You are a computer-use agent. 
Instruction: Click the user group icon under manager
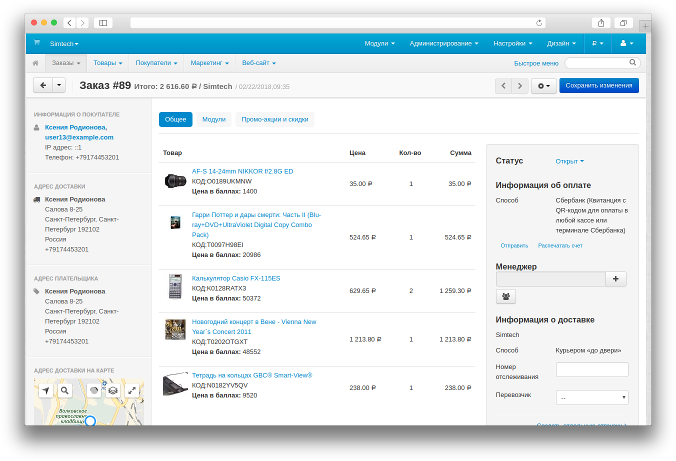505,296
